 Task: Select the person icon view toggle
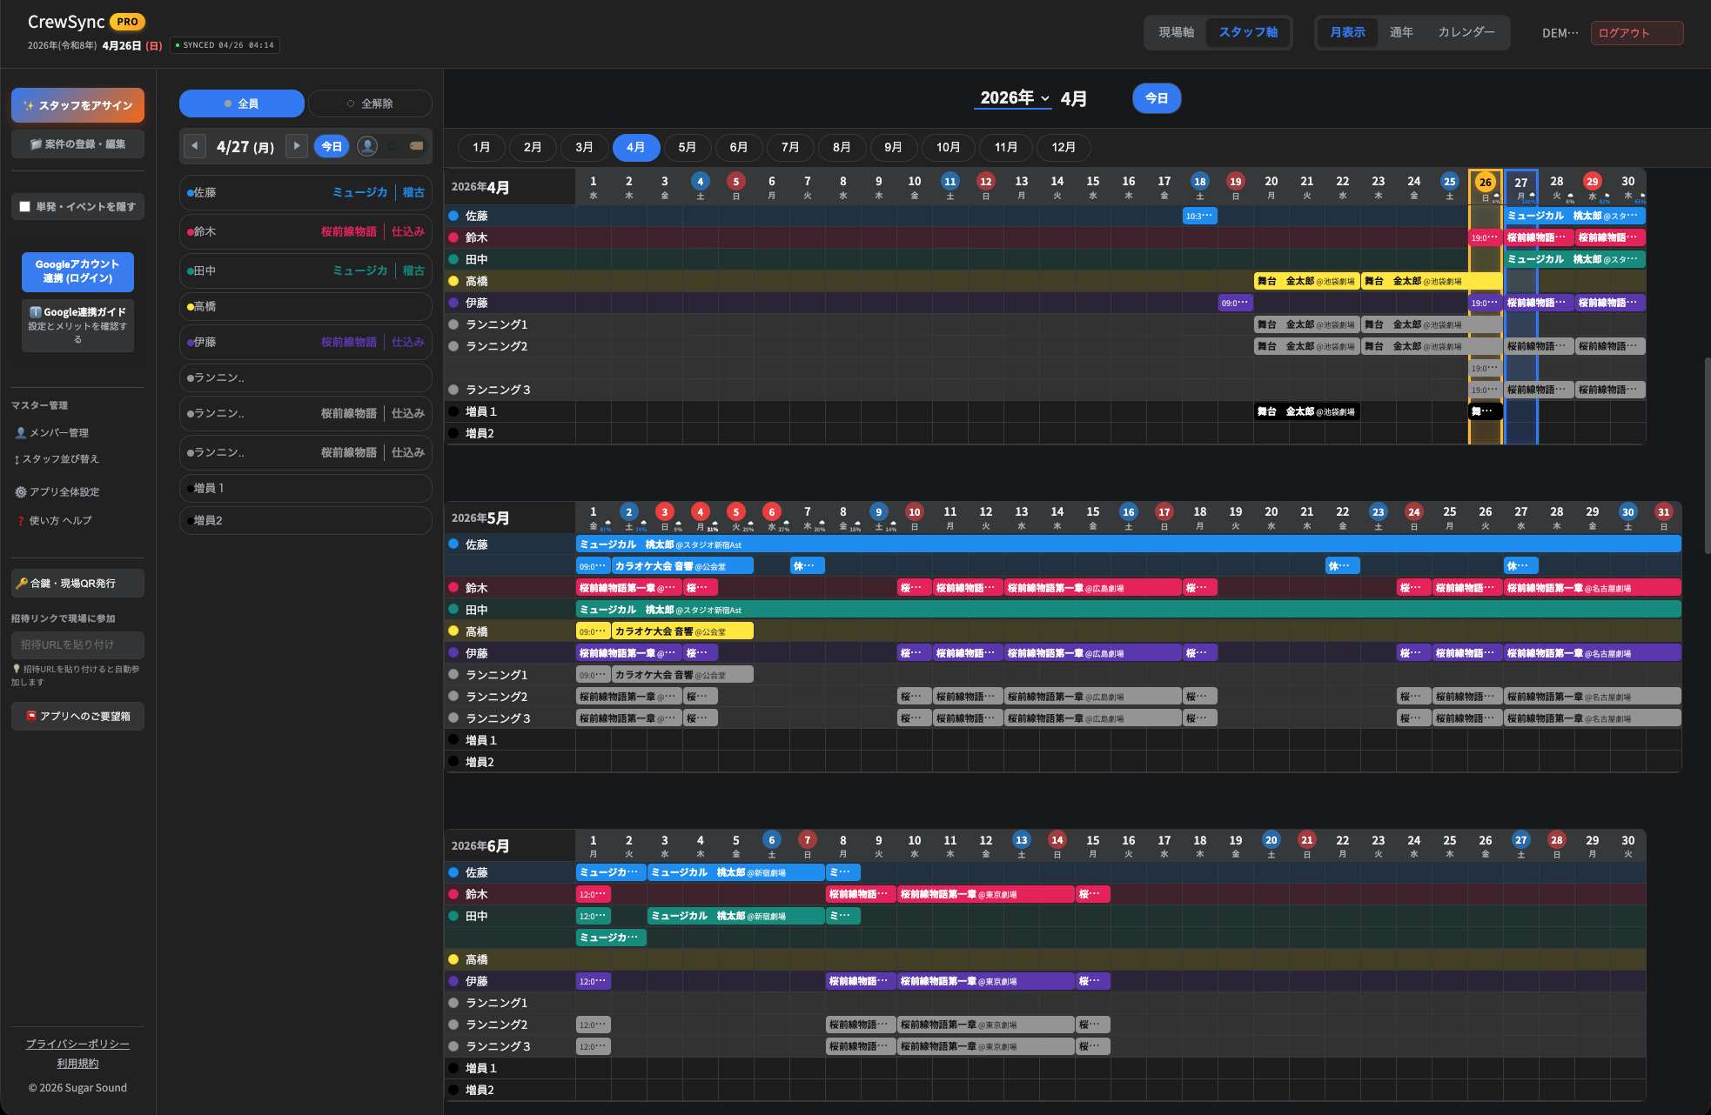[x=368, y=146]
